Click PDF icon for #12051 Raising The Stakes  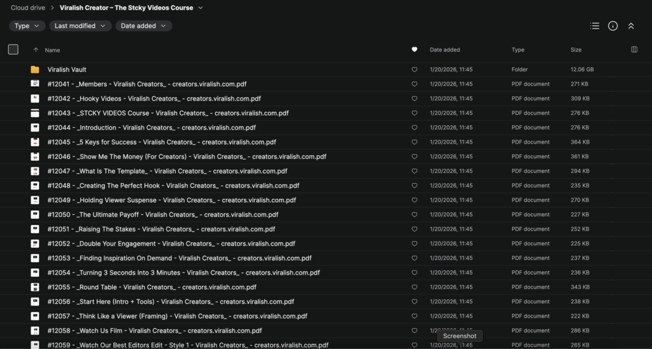[x=35, y=229]
